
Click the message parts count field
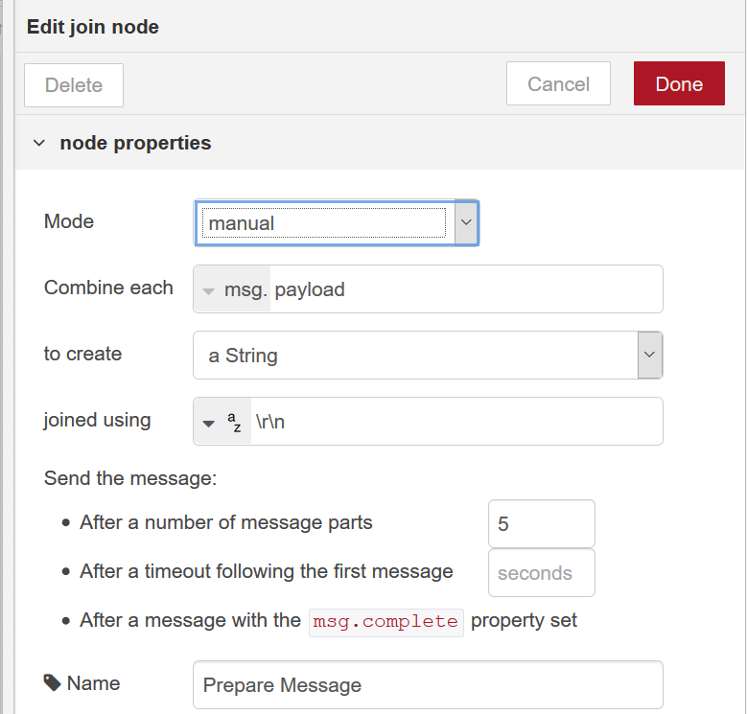[x=542, y=523]
